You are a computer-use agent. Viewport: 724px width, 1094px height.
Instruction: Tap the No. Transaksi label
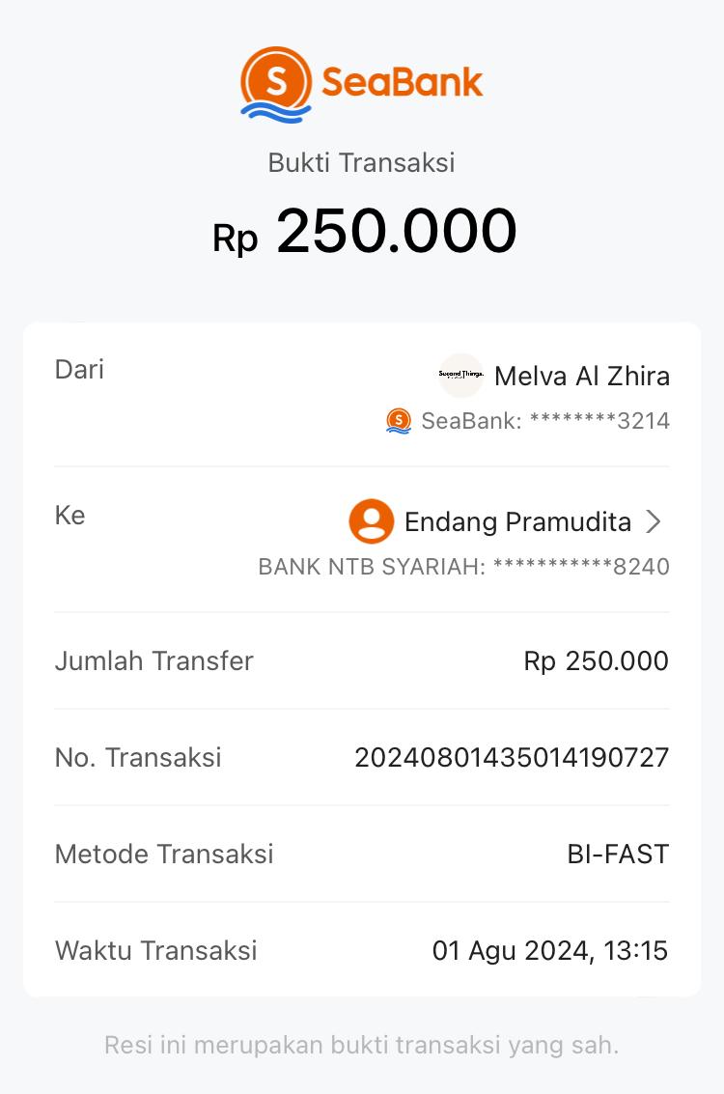(138, 758)
